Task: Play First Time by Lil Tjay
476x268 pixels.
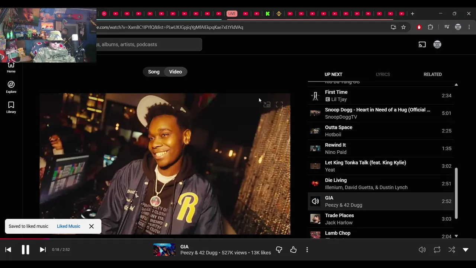Action: [x=381, y=96]
